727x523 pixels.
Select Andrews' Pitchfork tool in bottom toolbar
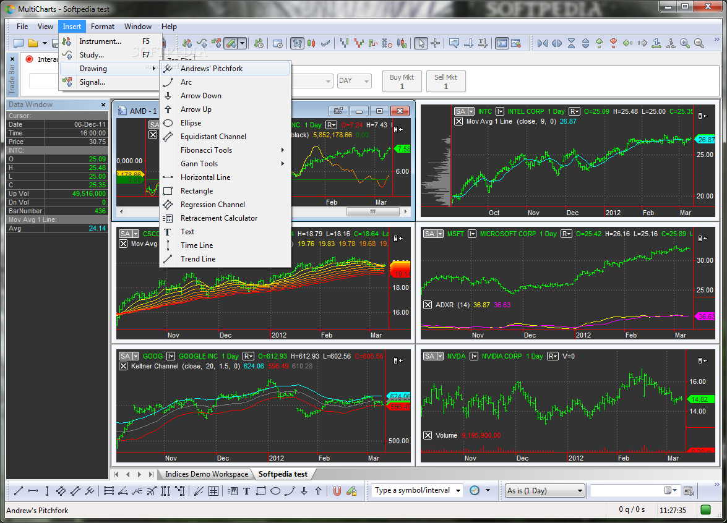[90, 491]
